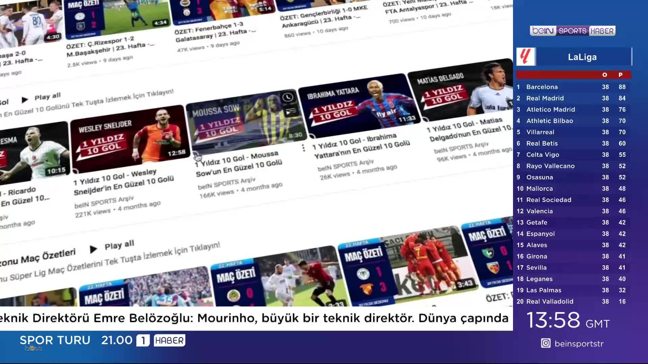Click the Espanyol row

coord(573,234)
